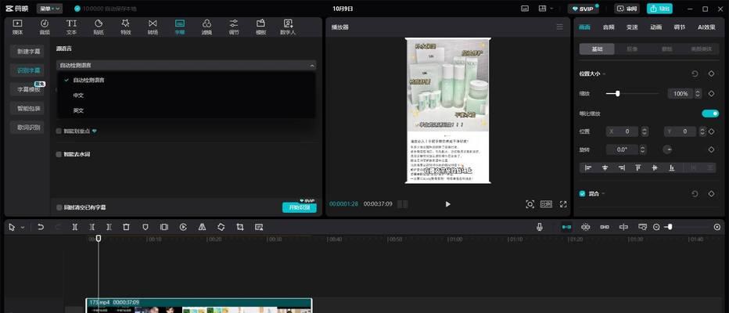Open the 特效 (Effects) panel
Image resolution: width=729 pixels, height=313 pixels.
click(x=125, y=27)
